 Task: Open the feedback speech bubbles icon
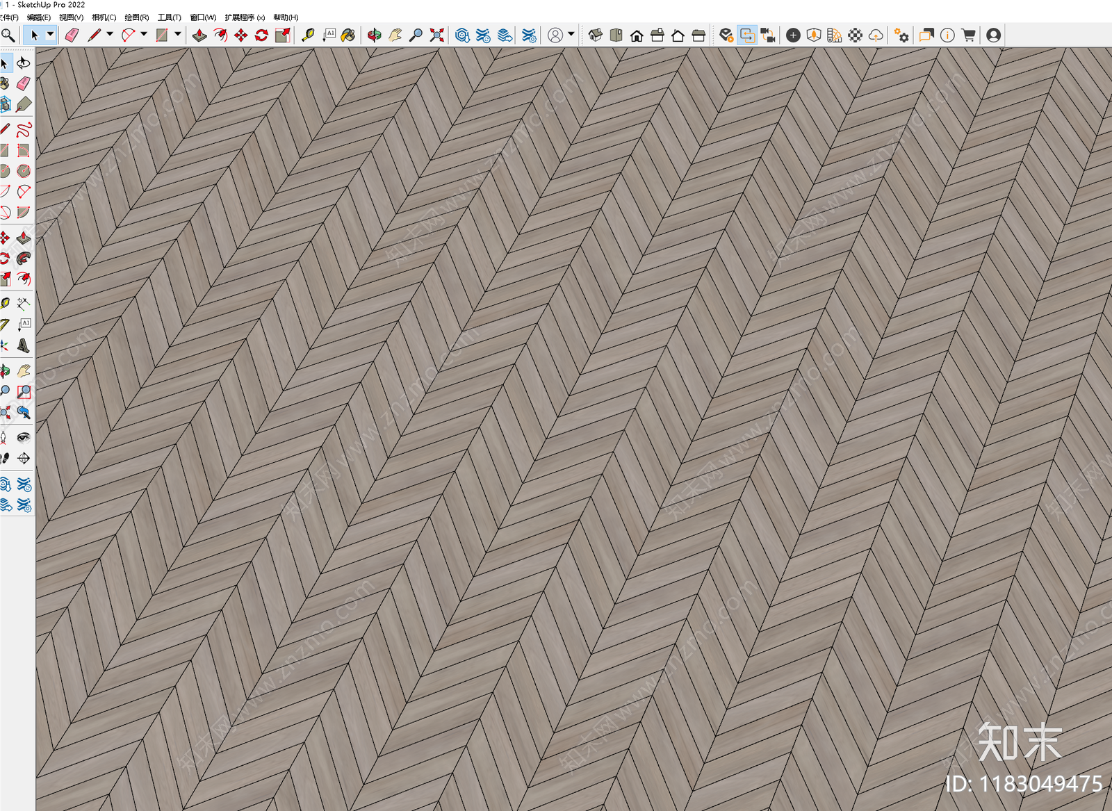click(926, 35)
